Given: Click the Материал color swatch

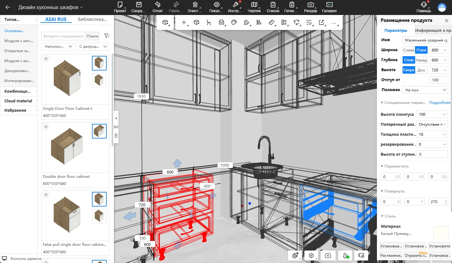Looking at the screenshot, I should 441,232.
